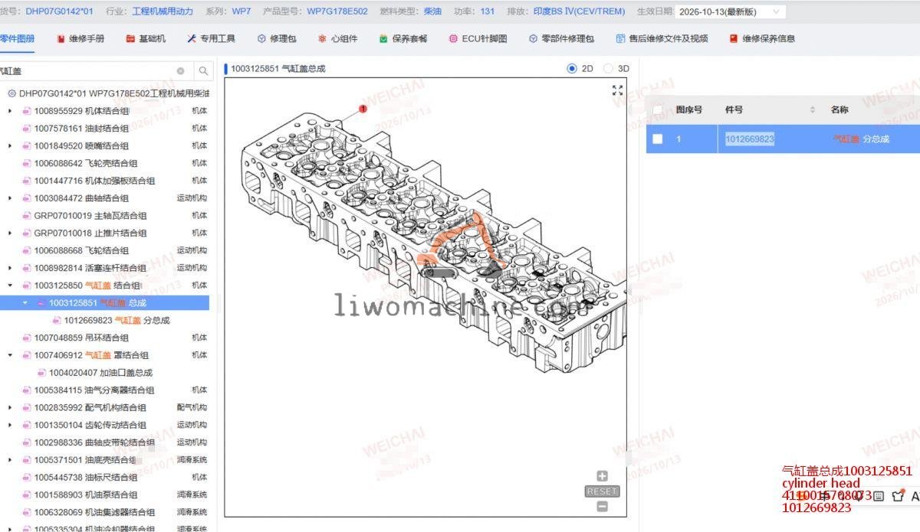920x532 pixels.
Task: Click the ECU针脚图 icon
Action: point(453,38)
